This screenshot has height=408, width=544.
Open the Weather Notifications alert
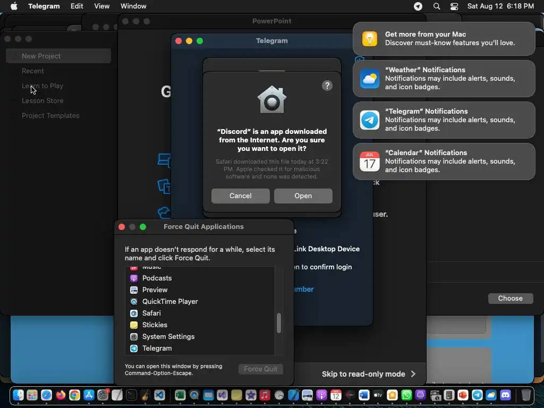pos(444,79)
